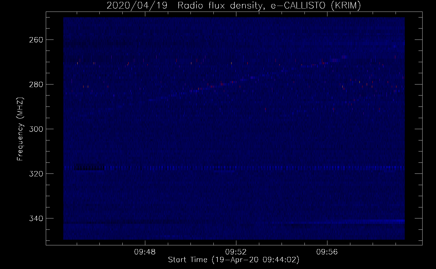The height and width of the screenshot is (269, 436).
Task: Click the 09:52 time tick label
Action: point(236,252)
